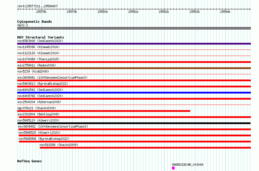Click the RefSeq Genes track title

tap(29, 161)
